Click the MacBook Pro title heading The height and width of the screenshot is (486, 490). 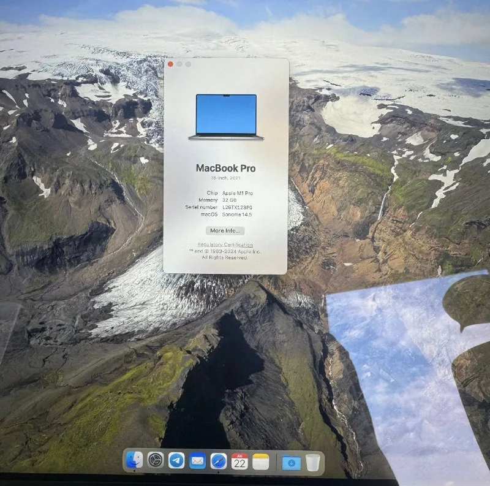click(x=226, y=168)
